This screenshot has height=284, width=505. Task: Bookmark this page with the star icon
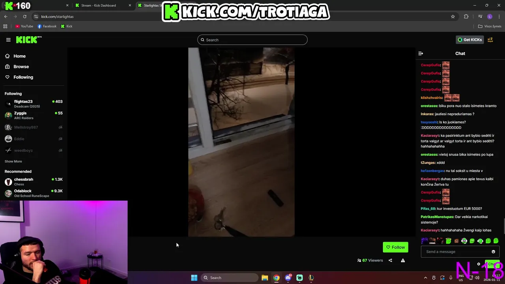(453, 17)
